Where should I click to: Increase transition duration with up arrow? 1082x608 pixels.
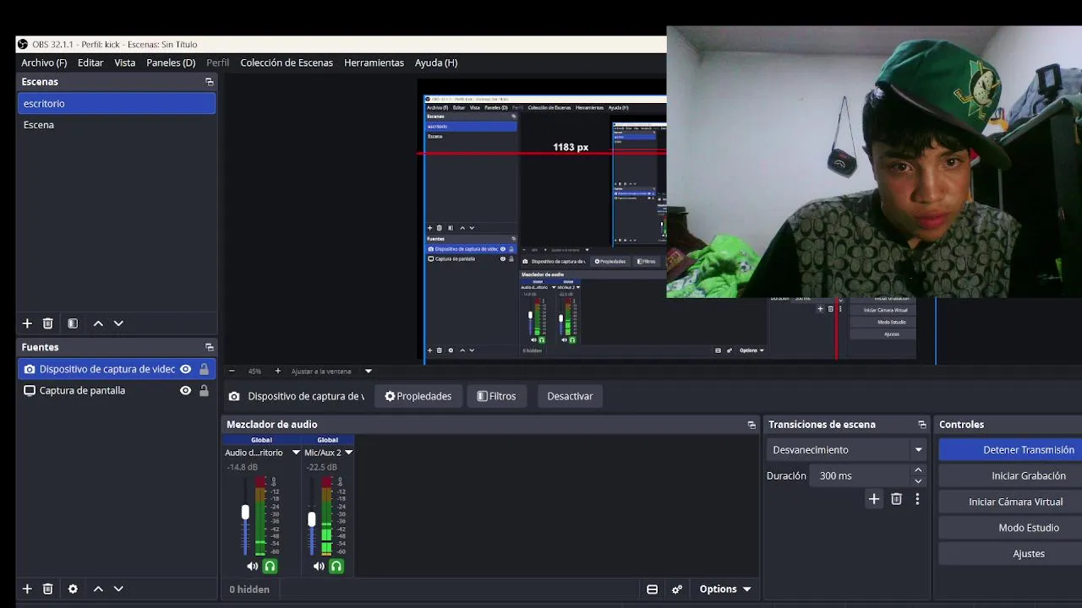pyautogui.click(x=918, y=470)
